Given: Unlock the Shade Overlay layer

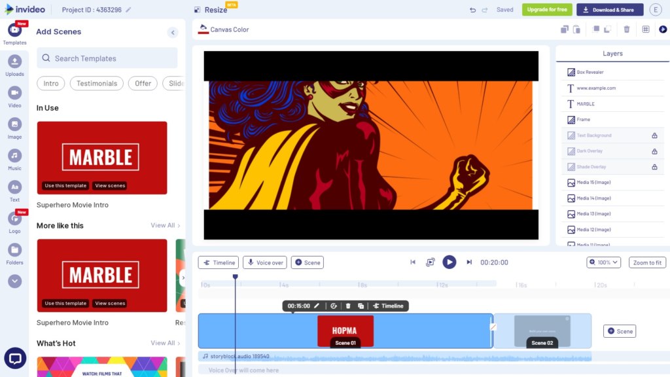Looking at the screenshot, I should [x=654, y=167].
